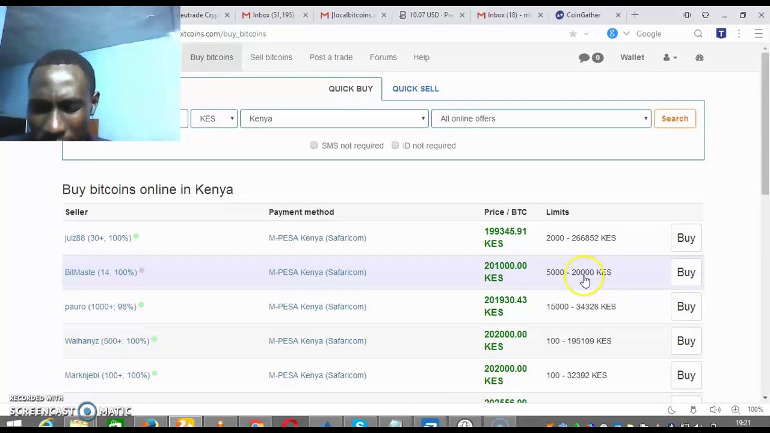Select the QUICK SELL tab

point(416,88)
